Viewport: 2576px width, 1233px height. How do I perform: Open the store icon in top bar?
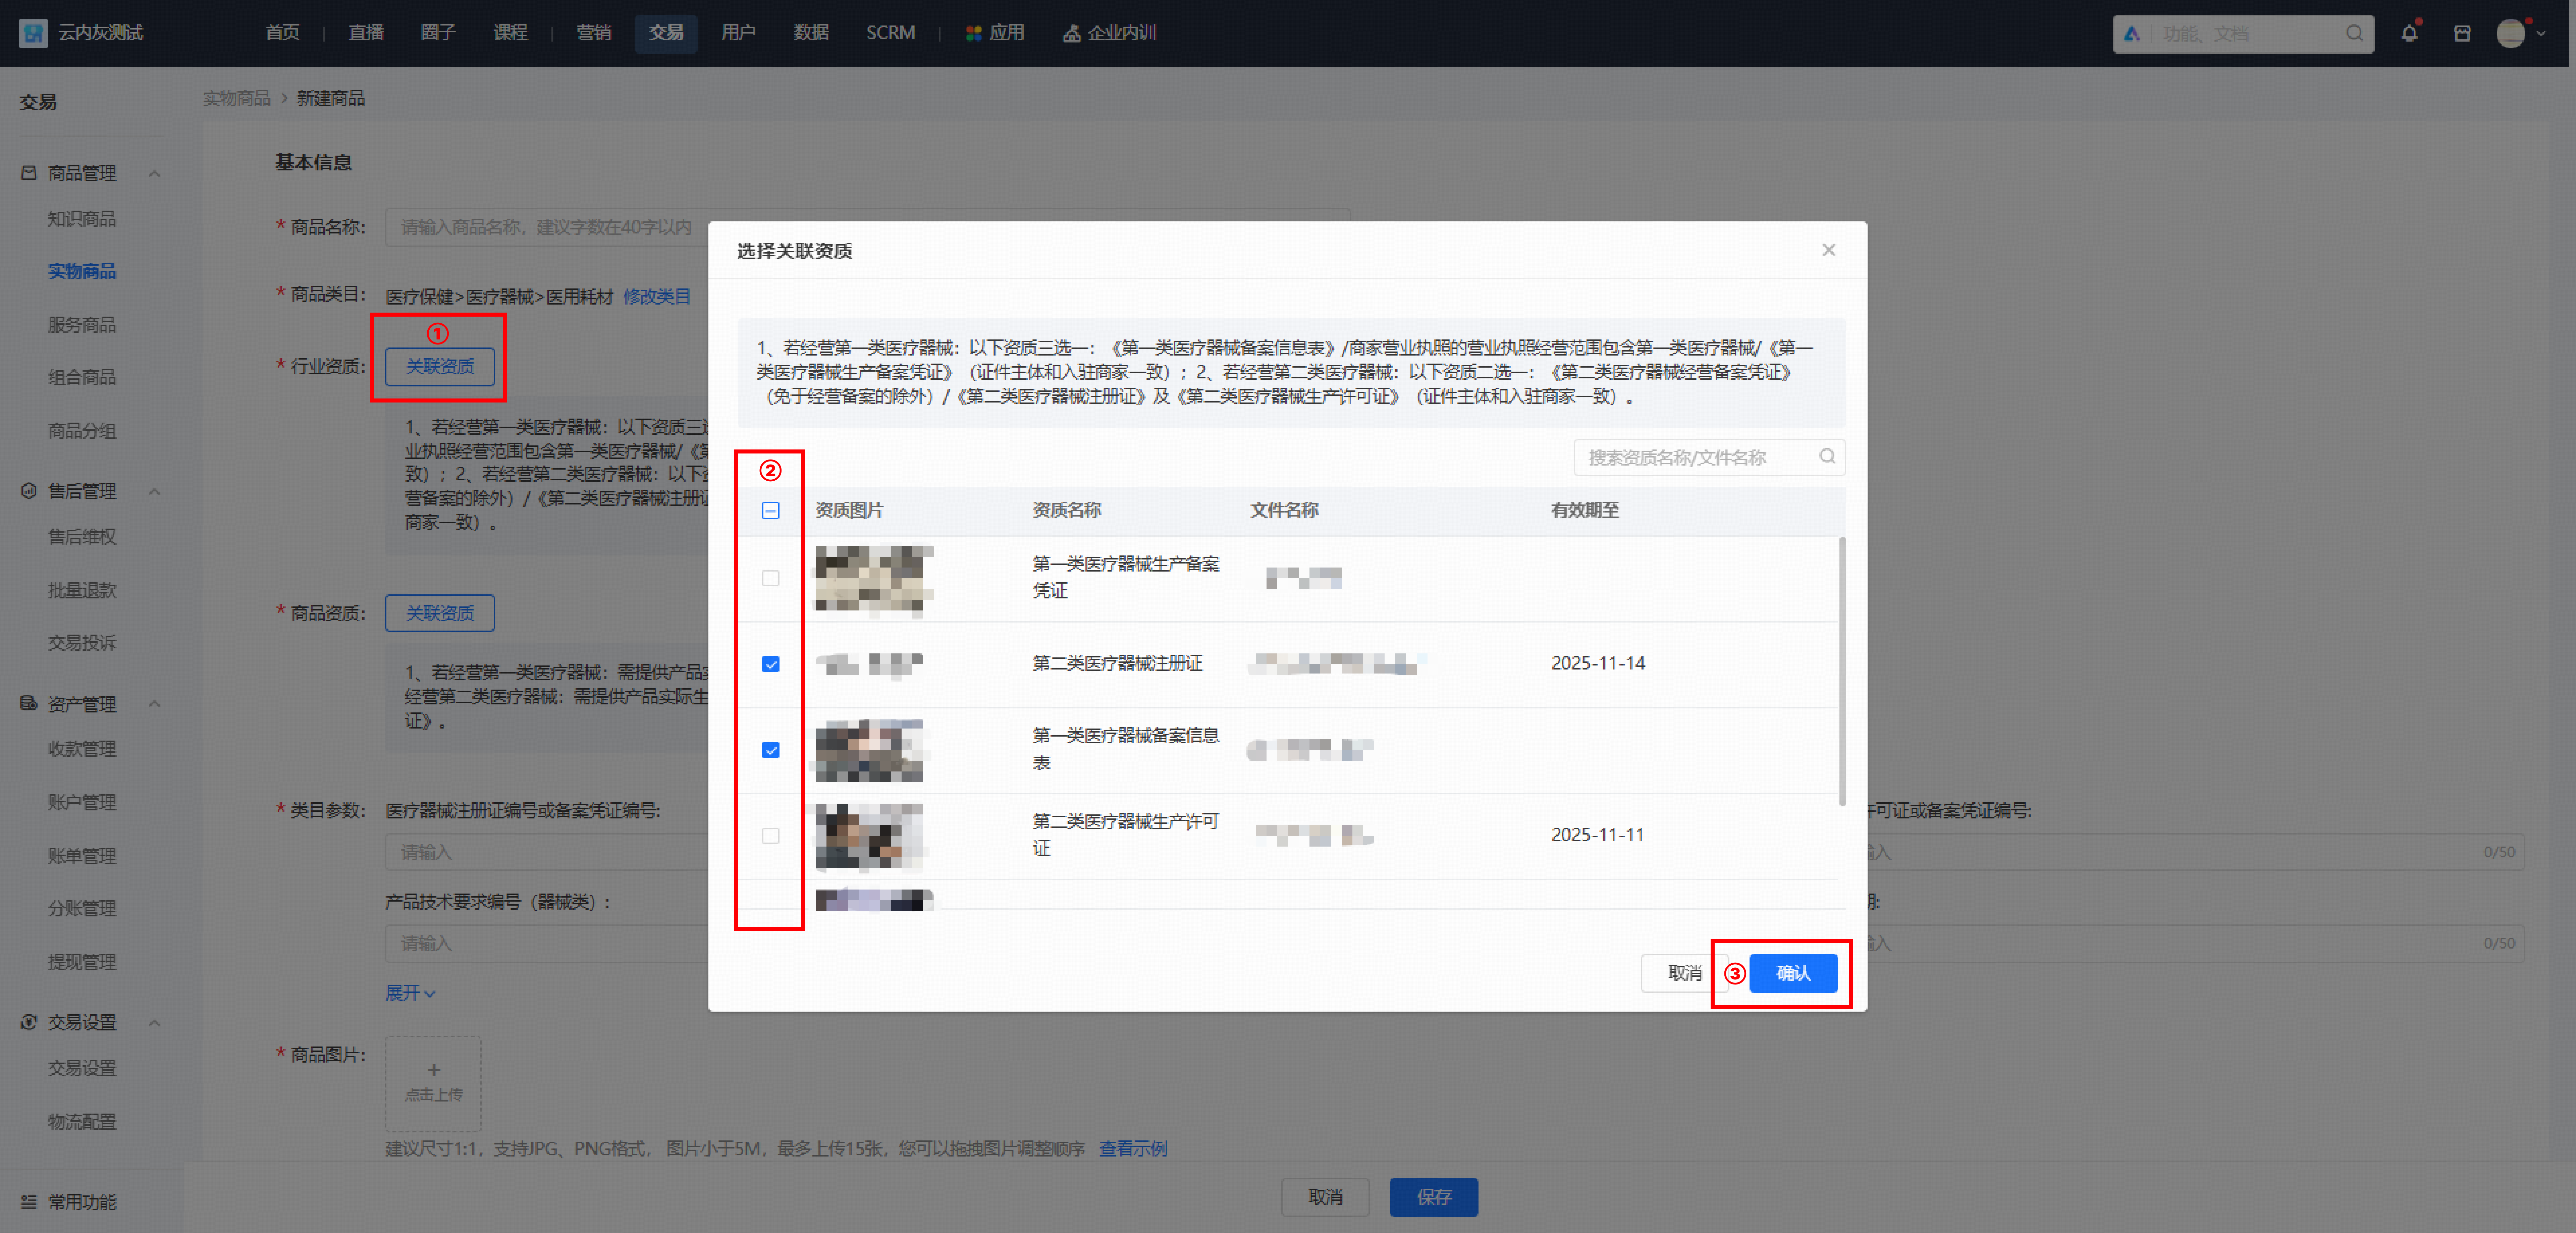click(2462, 33)
